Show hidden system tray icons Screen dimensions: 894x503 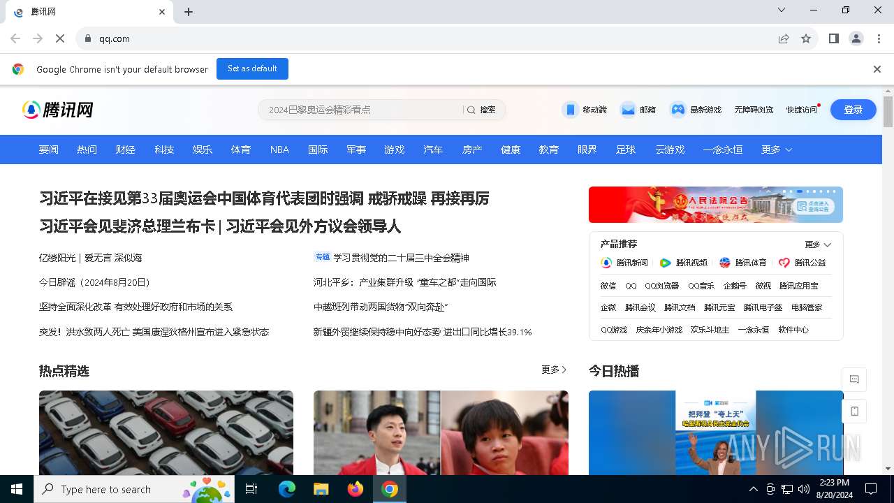click(753, 489)
